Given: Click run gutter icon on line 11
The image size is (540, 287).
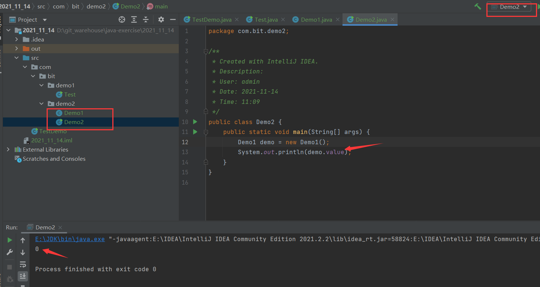Looking at the screenshot, I should click(x=195, y=132).
